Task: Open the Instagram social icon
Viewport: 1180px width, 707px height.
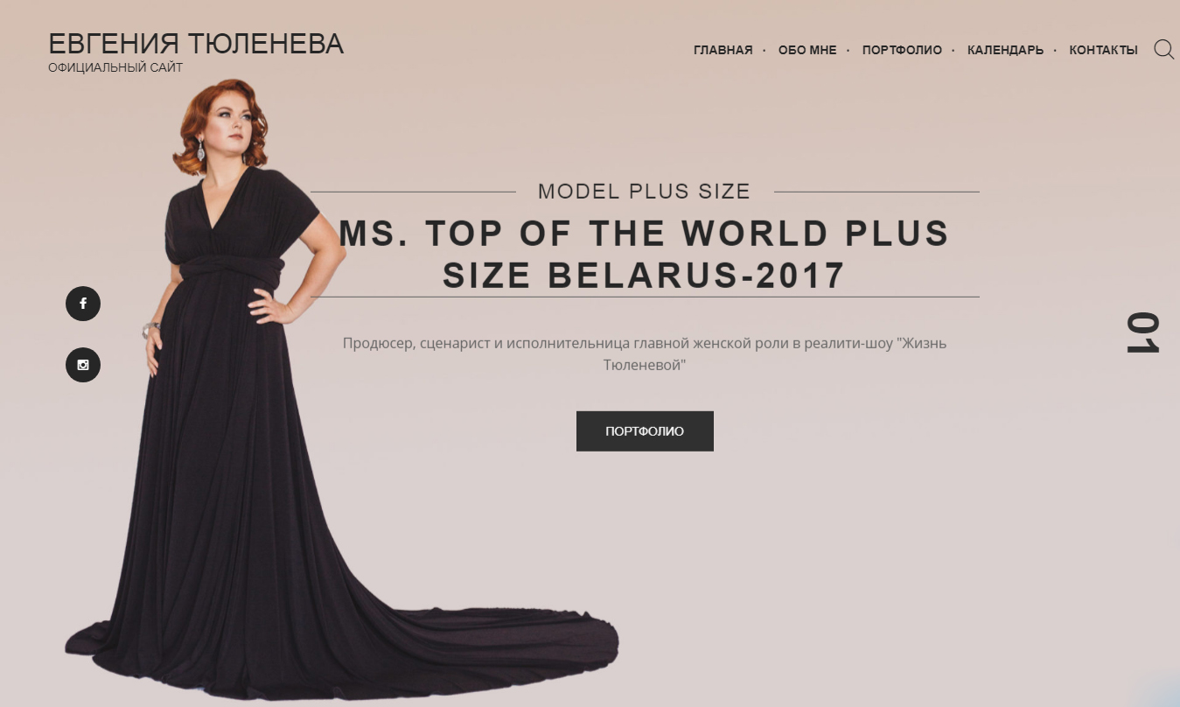Action: pos(83,365)
